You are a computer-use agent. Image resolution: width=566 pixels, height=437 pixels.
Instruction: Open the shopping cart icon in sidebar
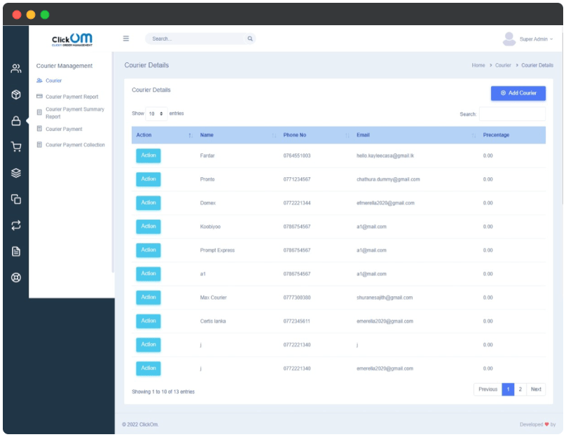pos(16,146)
